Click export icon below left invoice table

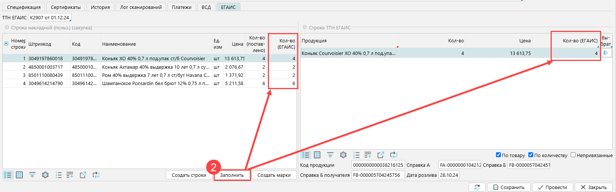(83, 175)
